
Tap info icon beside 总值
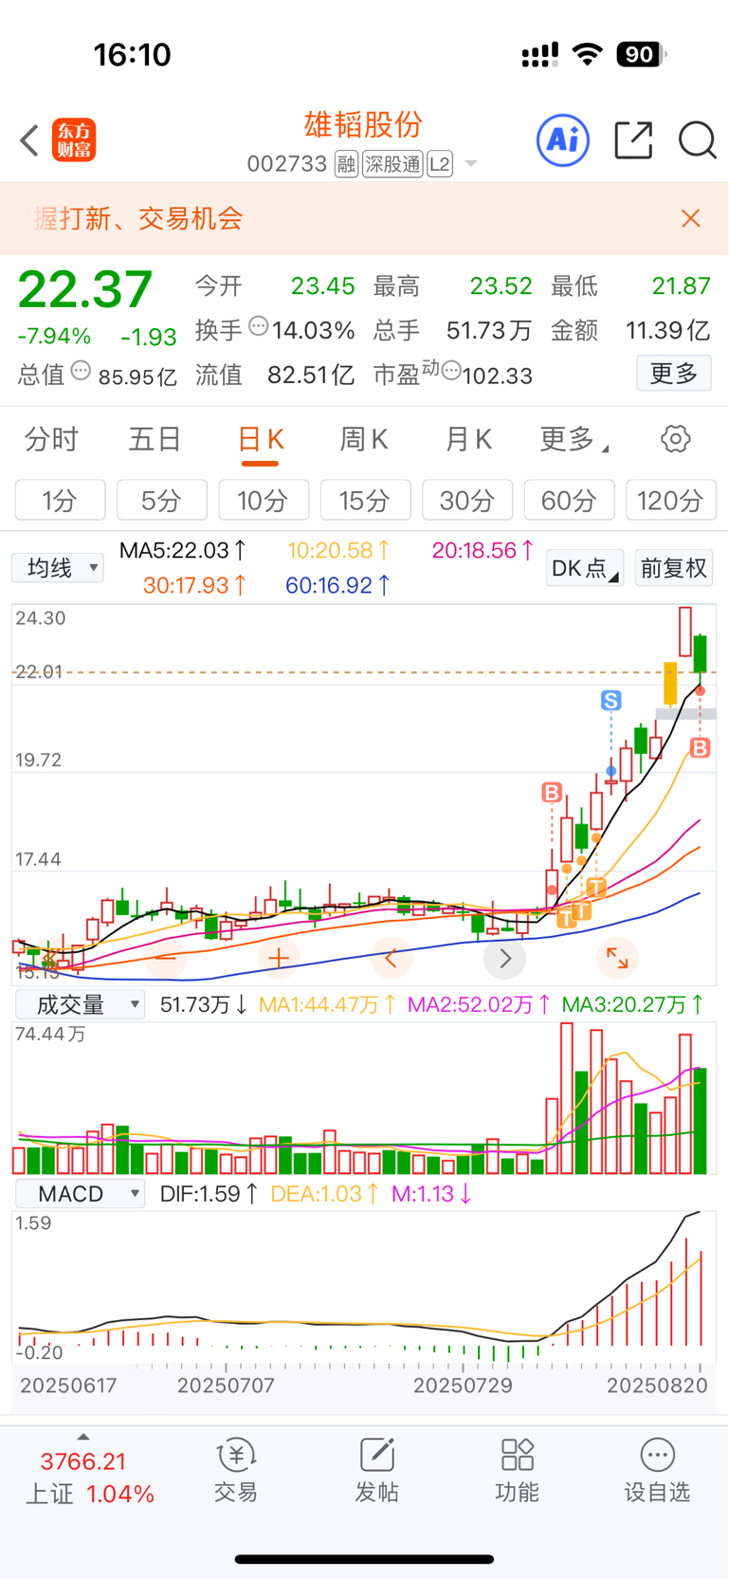click(82, 371)
